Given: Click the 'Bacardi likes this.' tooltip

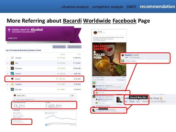Looking at the screenshot, I should [x=138, y=97].
